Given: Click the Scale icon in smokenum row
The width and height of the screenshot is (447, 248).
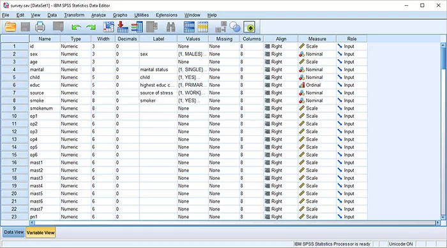Looking at the screenshot, I should (x=301, y=108).
